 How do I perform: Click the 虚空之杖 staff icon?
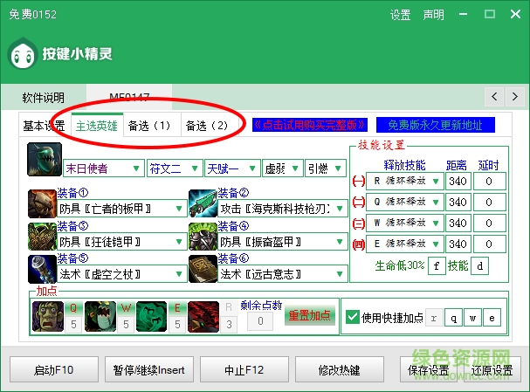pos(42,268)
